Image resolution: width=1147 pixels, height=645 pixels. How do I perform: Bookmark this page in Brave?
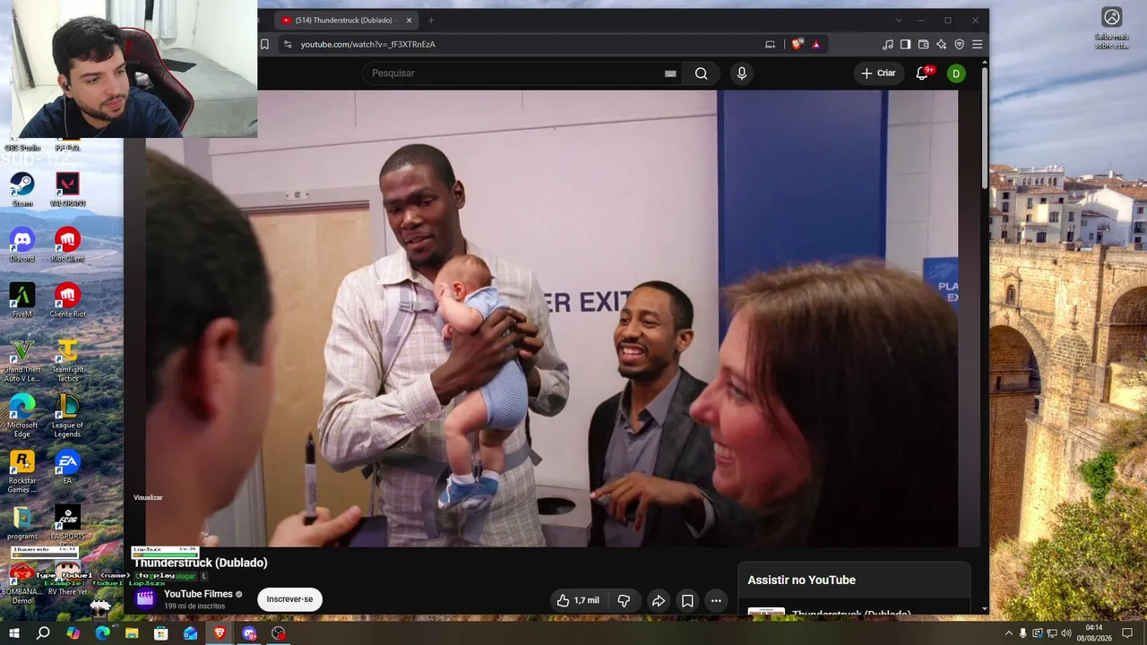coord(264,44)
